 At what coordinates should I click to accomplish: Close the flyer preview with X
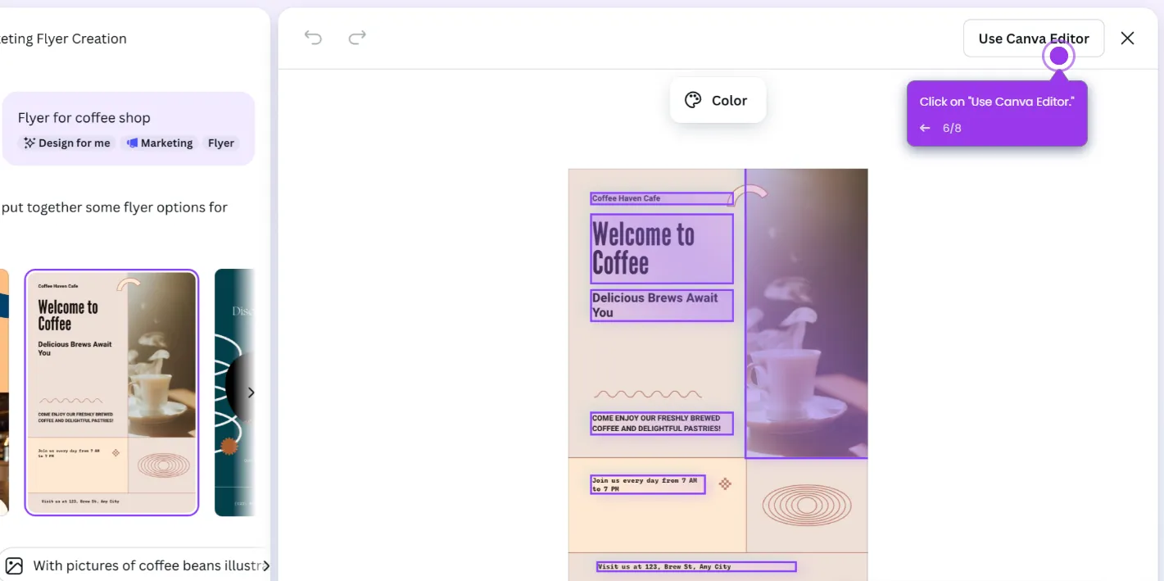[x=1128, y=39]
